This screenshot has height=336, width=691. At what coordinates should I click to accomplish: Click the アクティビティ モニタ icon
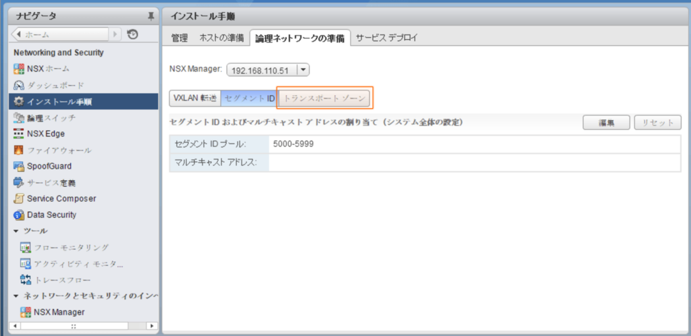26,264
